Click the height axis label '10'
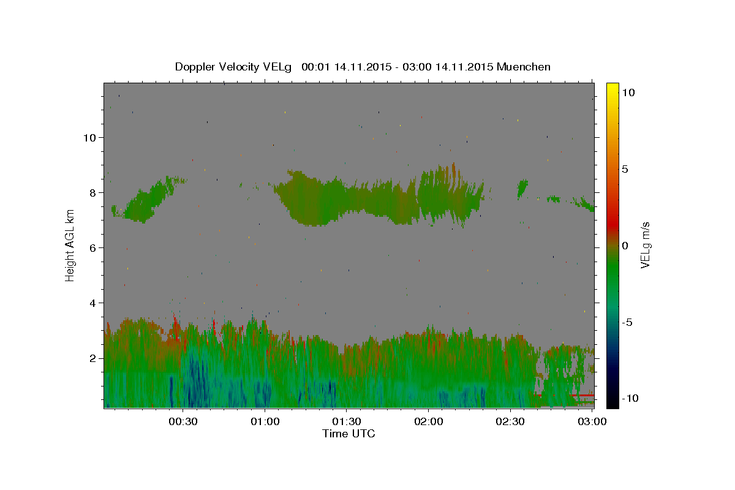 click(x=91, y=138)
